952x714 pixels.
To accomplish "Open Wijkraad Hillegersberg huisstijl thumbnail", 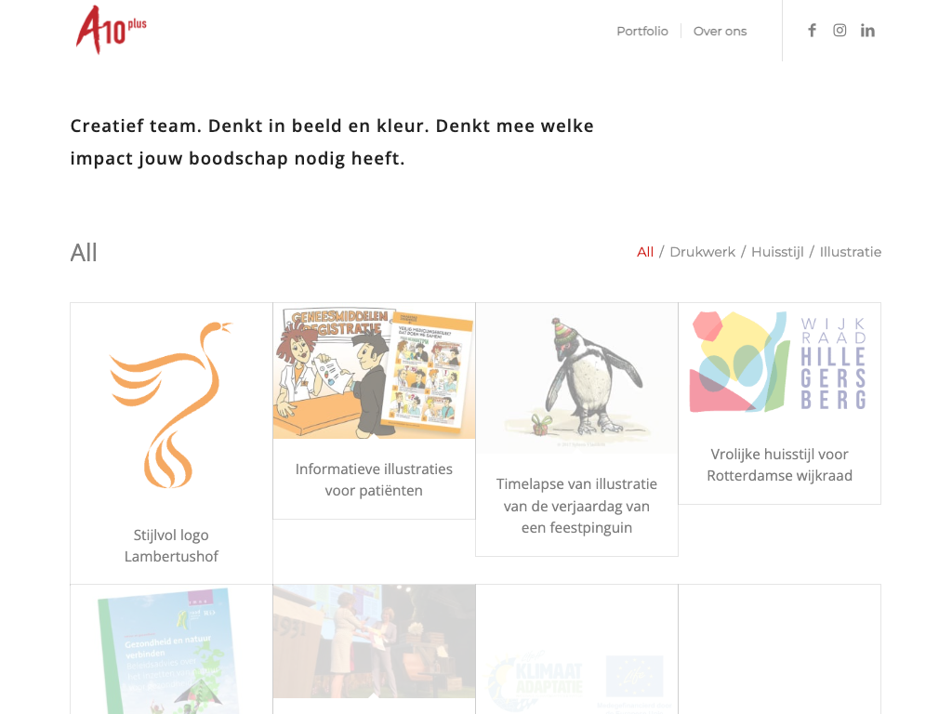I will 780,364.
